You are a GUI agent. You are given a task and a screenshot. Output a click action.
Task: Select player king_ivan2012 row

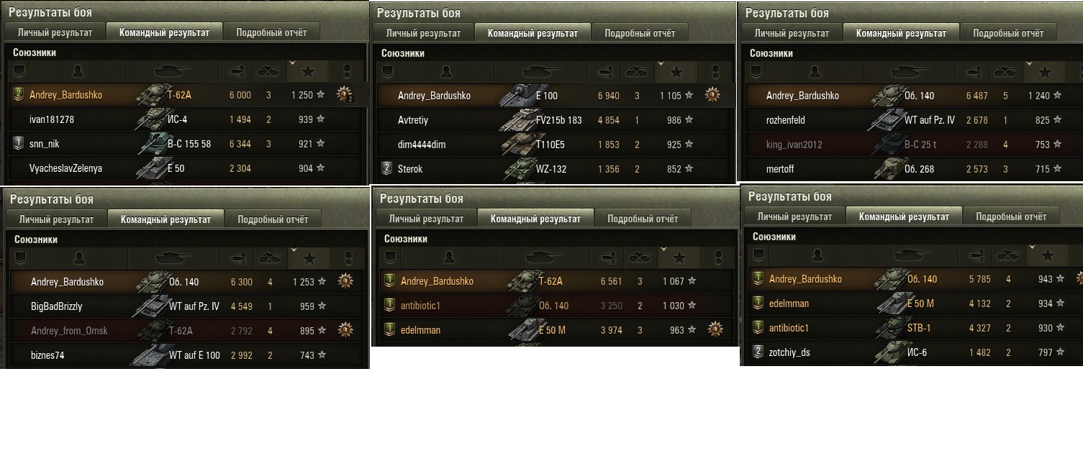[911, 145]
